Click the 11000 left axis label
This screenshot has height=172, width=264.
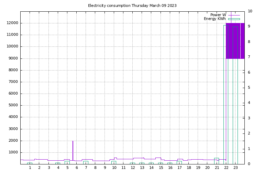12,35
